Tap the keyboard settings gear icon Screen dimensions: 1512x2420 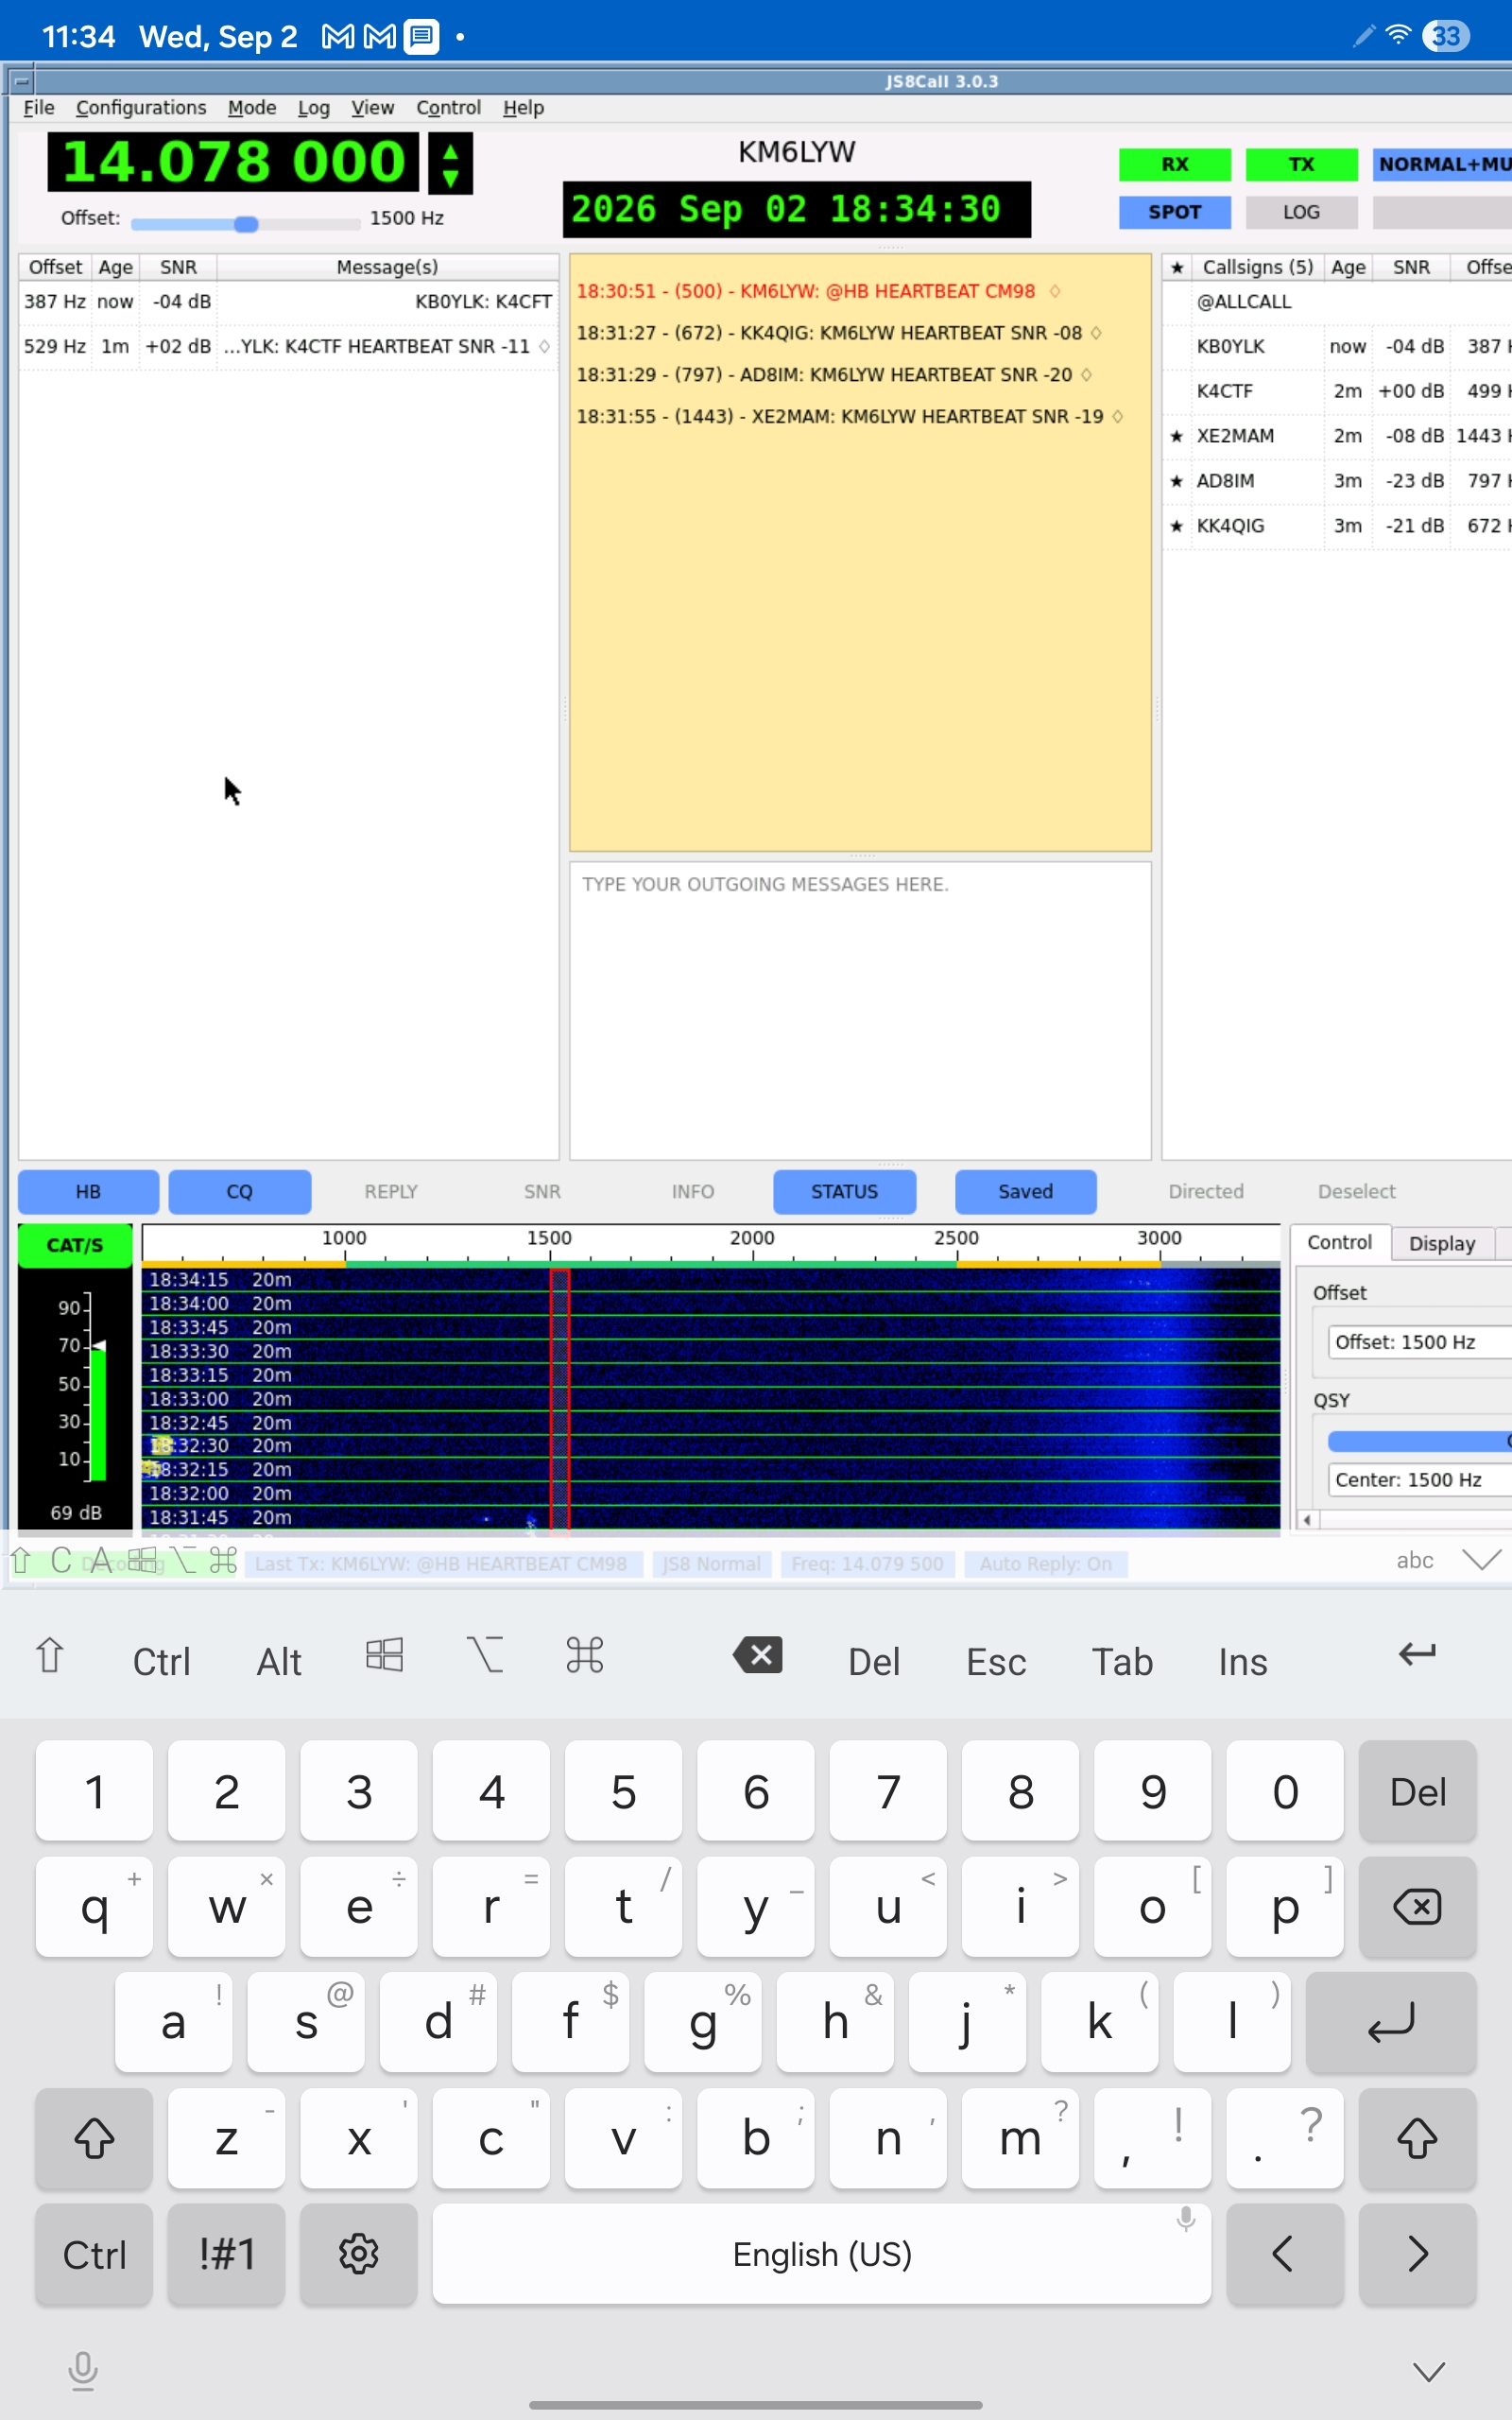point(358,2254)
